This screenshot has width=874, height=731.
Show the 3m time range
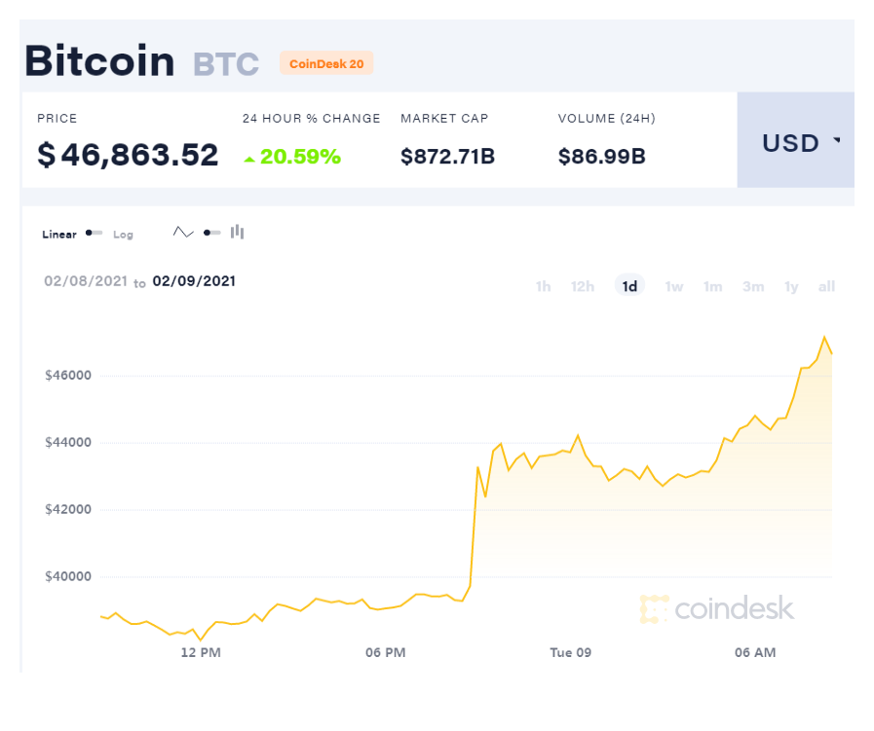(753, 286)
